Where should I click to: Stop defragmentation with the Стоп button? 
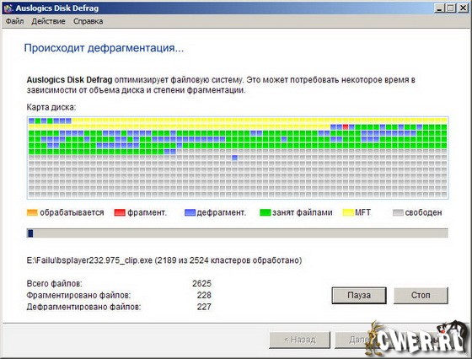click(421, 295)
